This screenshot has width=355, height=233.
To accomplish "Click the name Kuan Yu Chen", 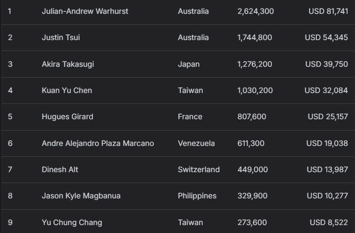I will coord(67,91).
